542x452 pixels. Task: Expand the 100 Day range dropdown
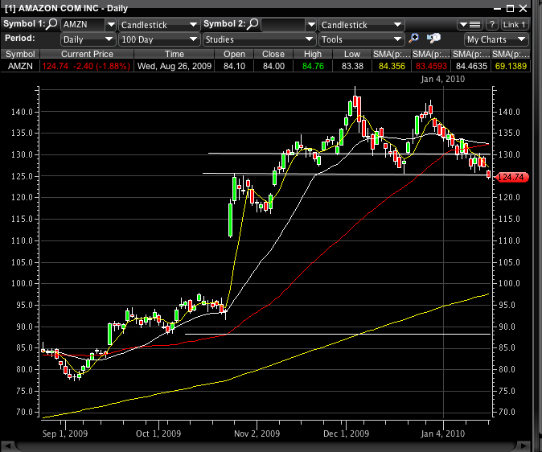tap(193, 39)
